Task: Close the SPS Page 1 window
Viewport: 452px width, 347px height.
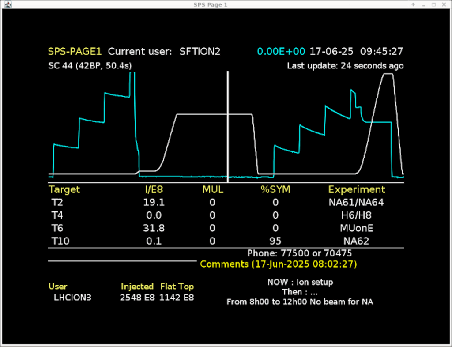Action: point(444,4)
